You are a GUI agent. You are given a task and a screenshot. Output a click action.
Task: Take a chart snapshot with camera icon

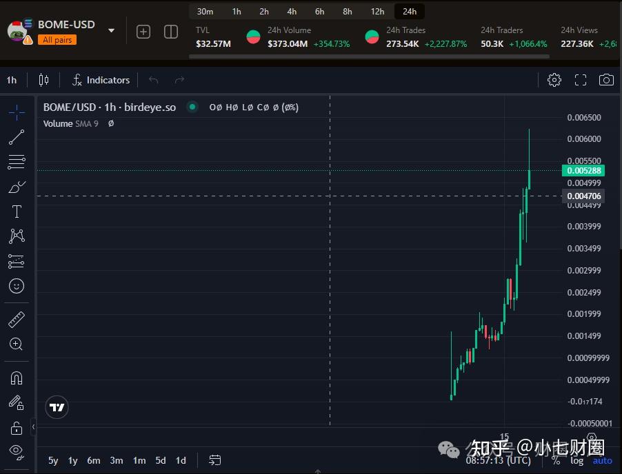pos(606,80)
